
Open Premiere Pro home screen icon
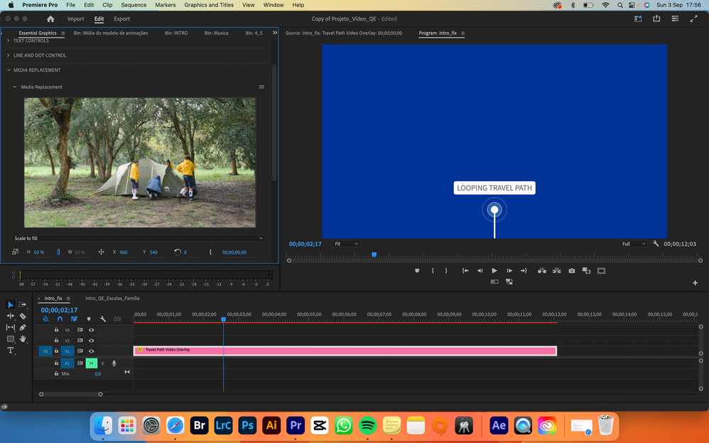click(50, 19)
